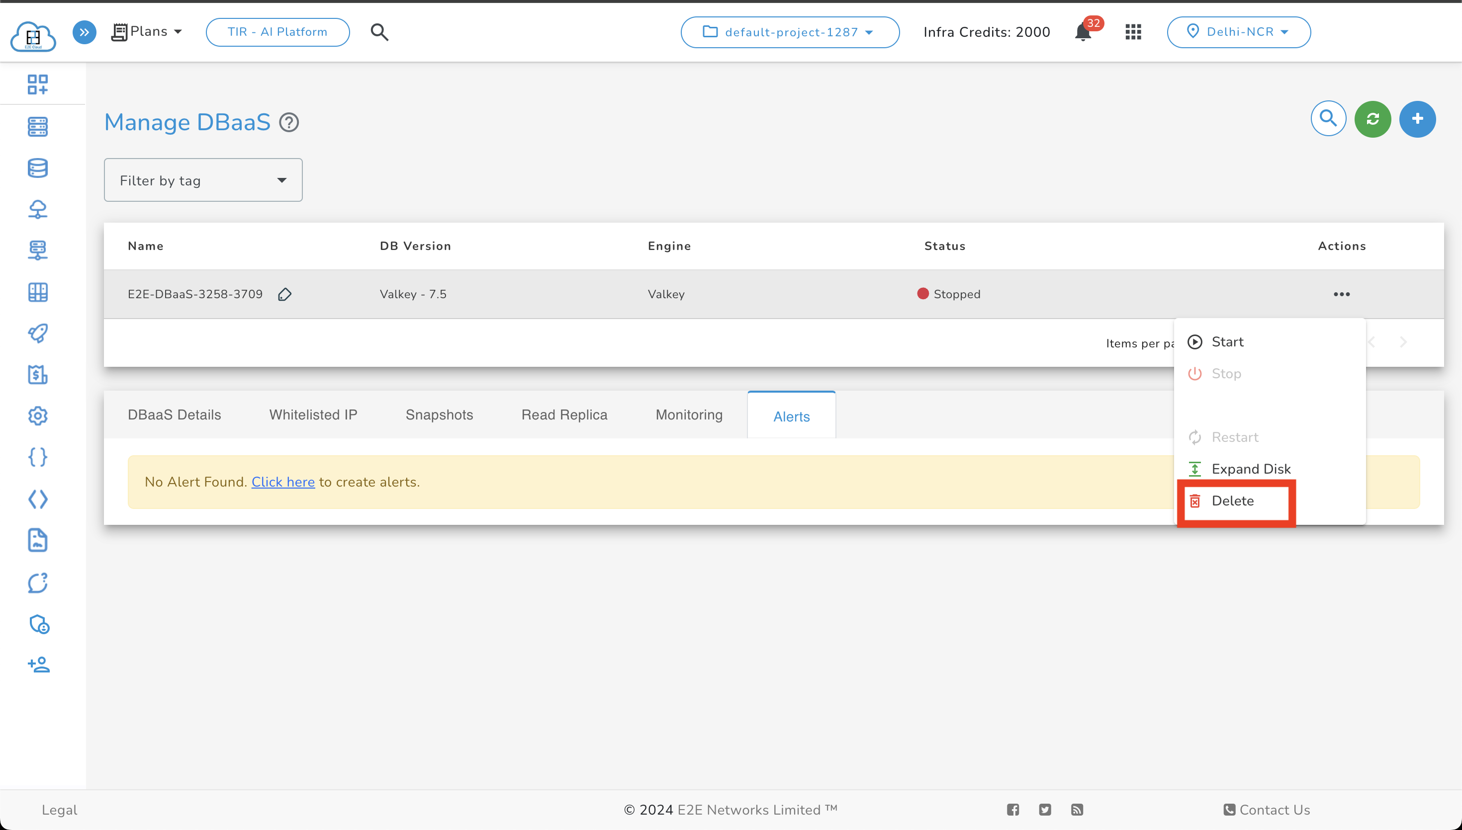The height and width of the screenshot is (830, 1462).
Task: Click the notification bell icon with badge
Action: pyautogui.click(x=1083, y=32)
